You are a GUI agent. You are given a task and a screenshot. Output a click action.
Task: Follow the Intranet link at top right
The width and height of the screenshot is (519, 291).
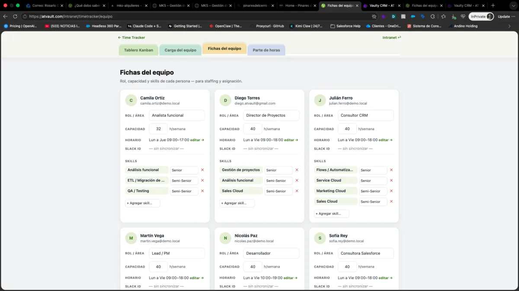(391, 38)
